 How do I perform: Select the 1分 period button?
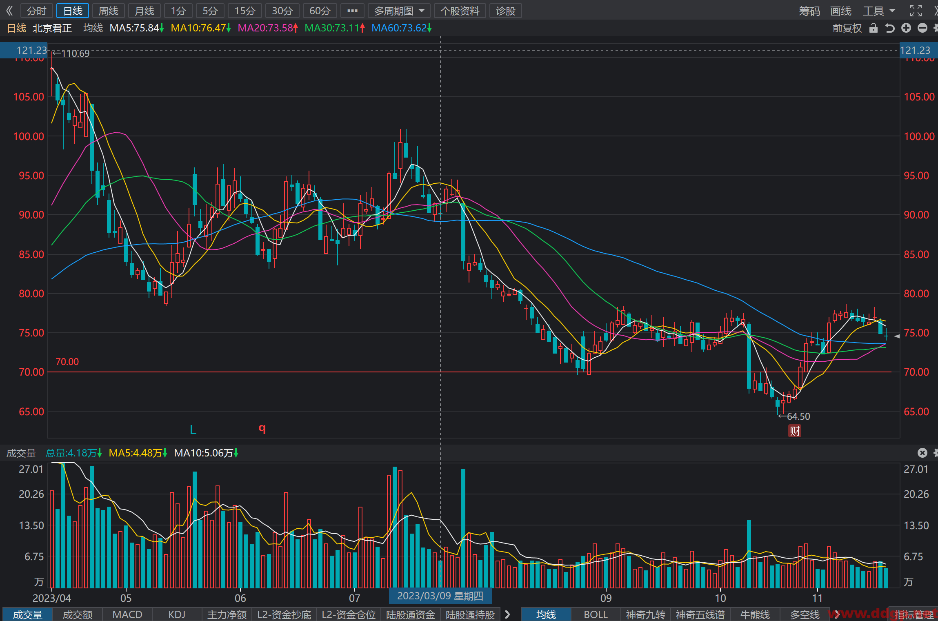pyautogui.click(x=178, y=11)
